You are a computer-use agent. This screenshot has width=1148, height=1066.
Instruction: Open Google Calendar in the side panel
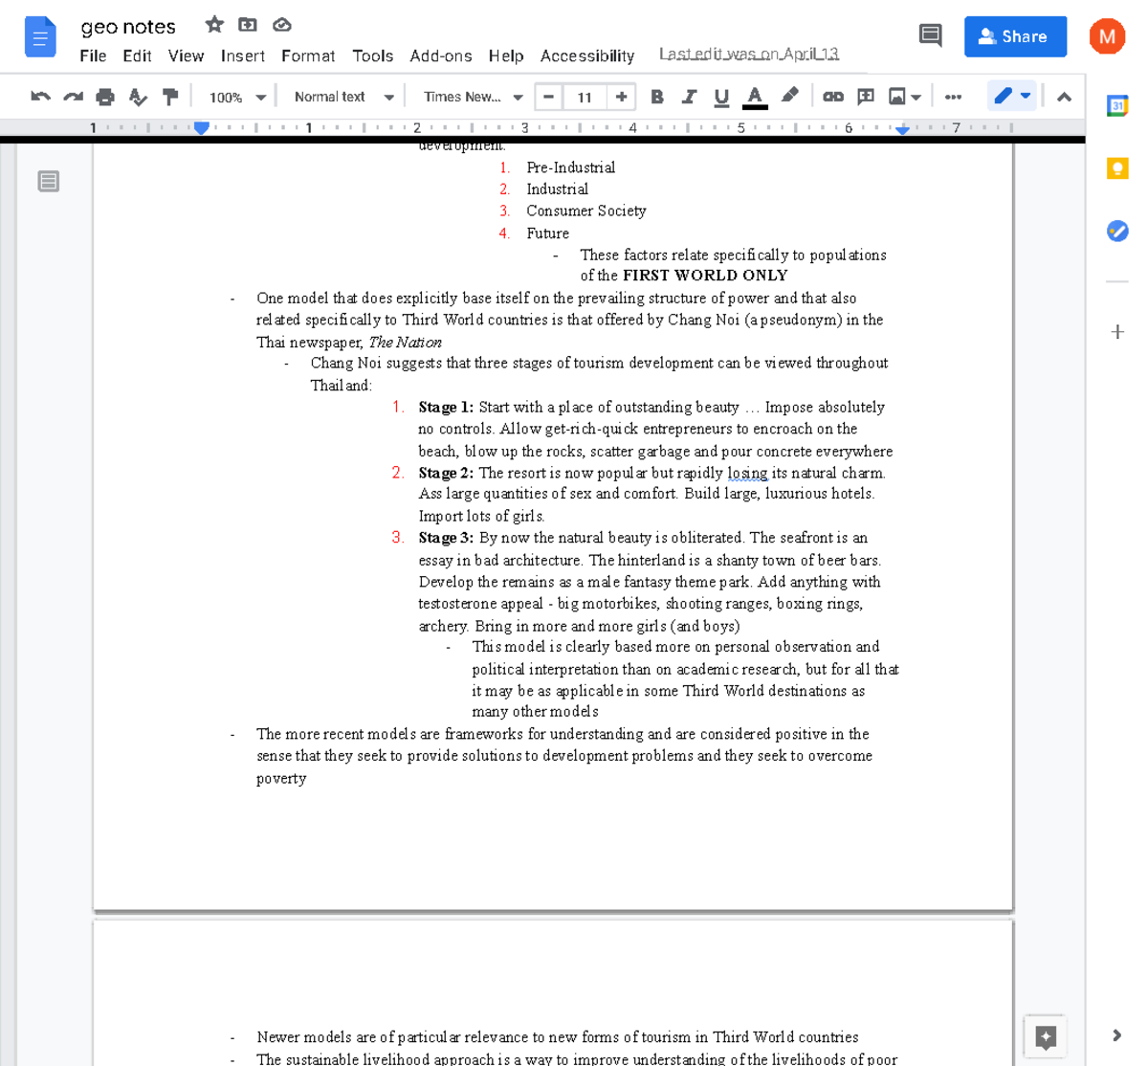coord(1118,105)
